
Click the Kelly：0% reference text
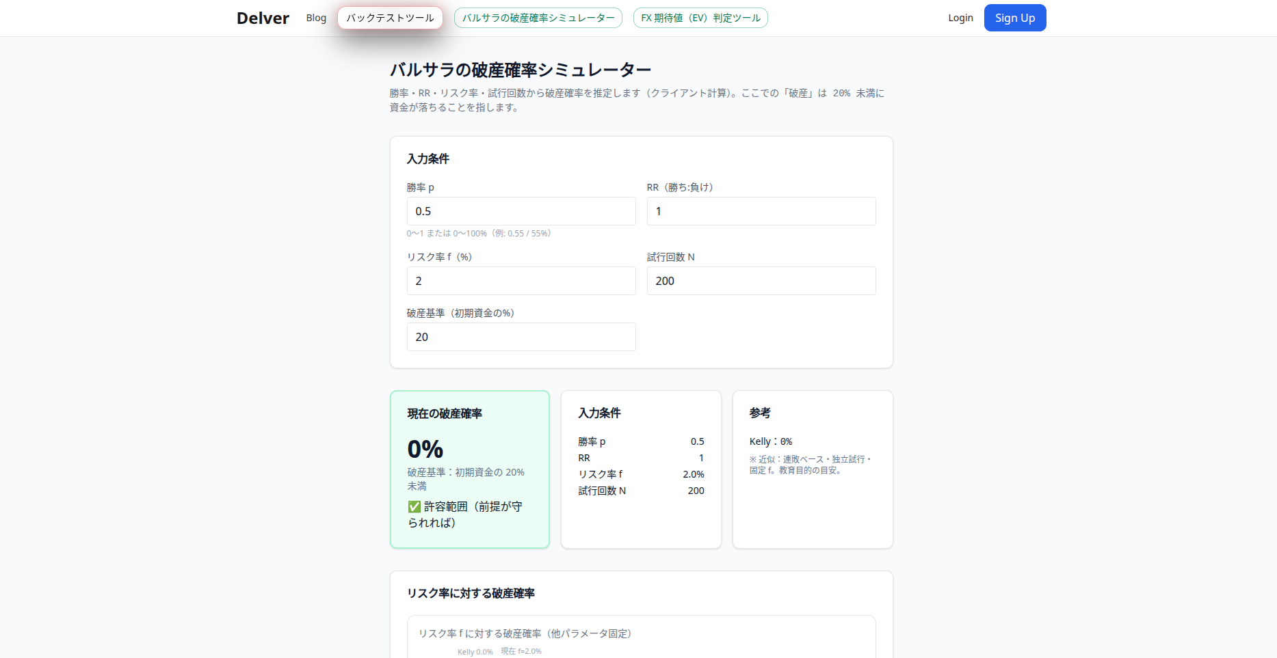point(771,441)
